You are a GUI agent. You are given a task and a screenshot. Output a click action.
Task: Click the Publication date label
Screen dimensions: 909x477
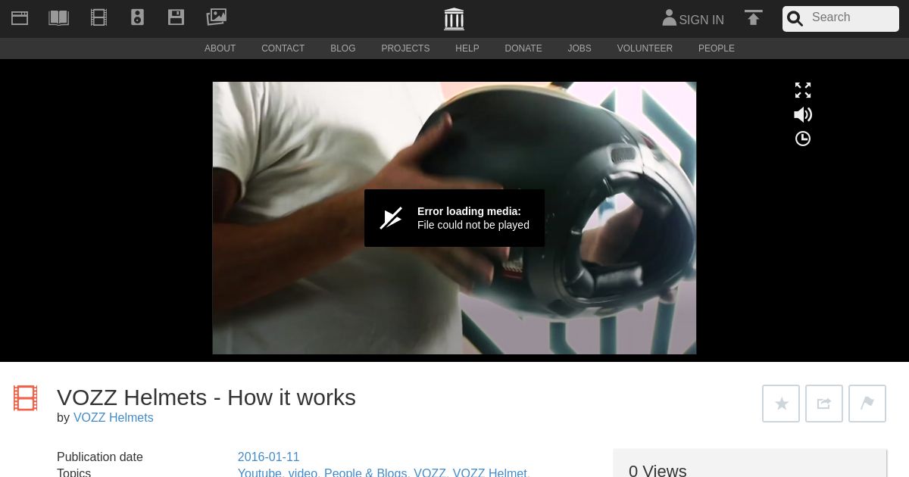tap(100, 457)
